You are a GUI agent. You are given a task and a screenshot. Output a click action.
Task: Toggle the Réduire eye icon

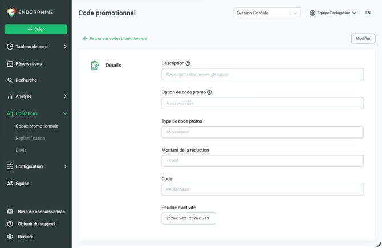pos(10,237)
